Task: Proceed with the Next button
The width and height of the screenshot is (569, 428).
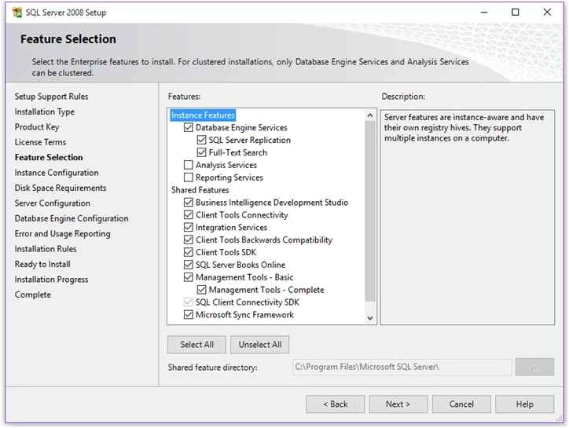Action: [x=398, y=404]
